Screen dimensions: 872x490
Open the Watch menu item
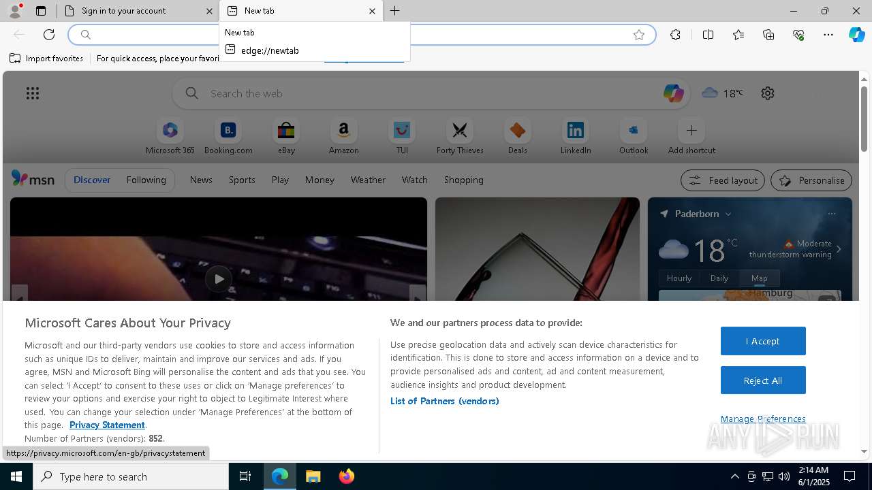click(415, 180)
